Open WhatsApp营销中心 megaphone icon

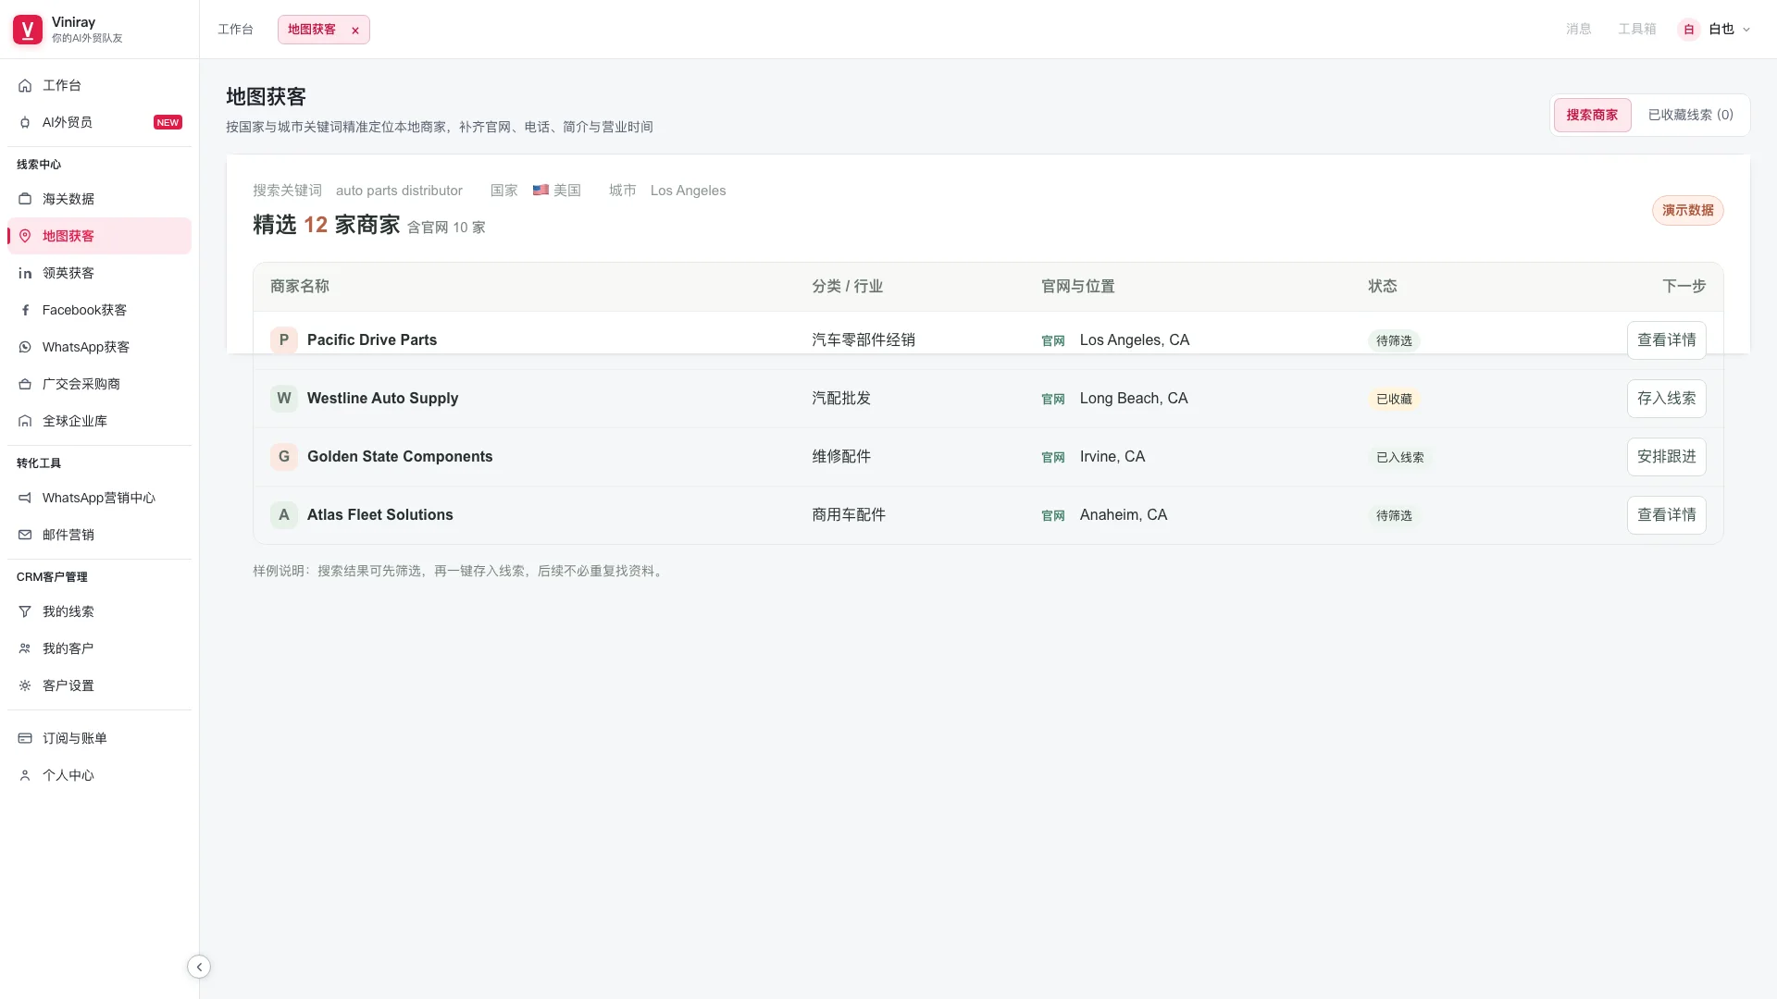25,498
